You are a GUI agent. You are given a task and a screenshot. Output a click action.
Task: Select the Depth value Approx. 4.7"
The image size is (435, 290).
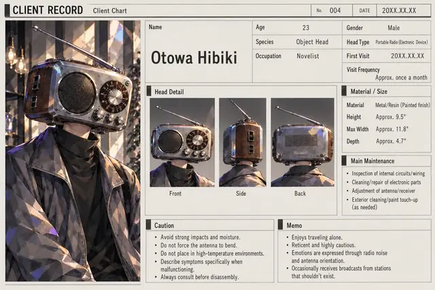391,141
